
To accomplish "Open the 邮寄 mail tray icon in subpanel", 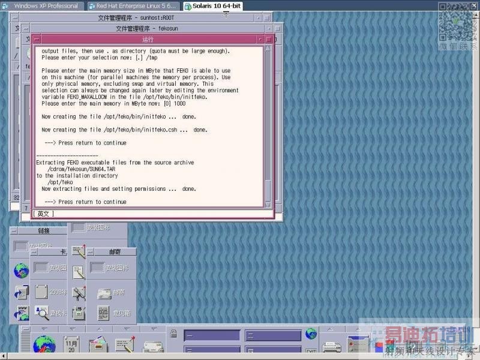I will pyautogui.click(x=104, y=293).
